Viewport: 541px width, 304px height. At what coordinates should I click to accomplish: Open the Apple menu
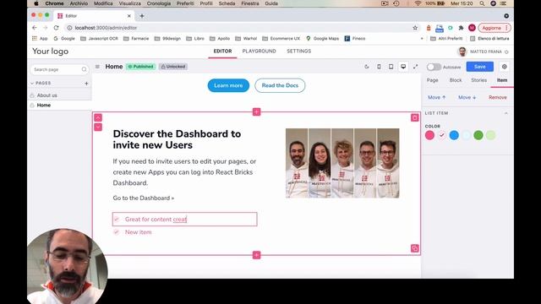click(36, 3)
